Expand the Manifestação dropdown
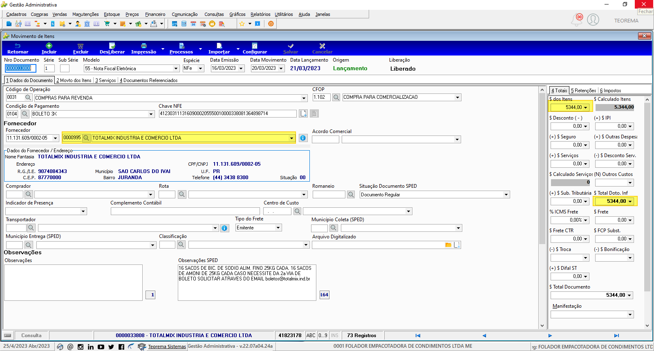Image resolution: width=654 pixels, height=351 pixels. click(630, 315)
